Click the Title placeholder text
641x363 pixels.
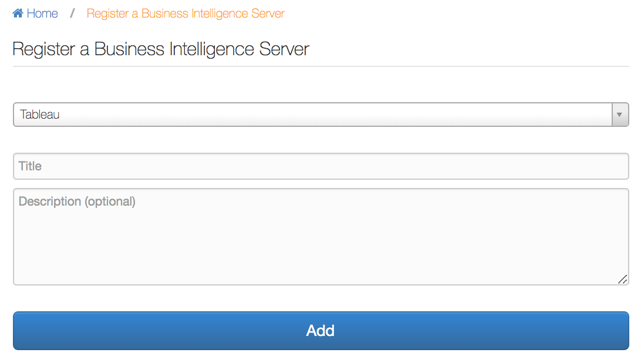point(31,166)
